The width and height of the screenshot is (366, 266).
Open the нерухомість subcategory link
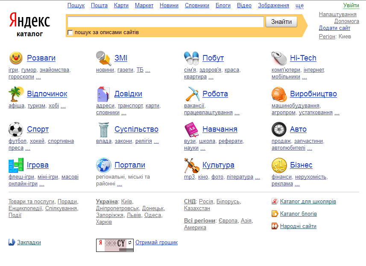coord(310,177)
